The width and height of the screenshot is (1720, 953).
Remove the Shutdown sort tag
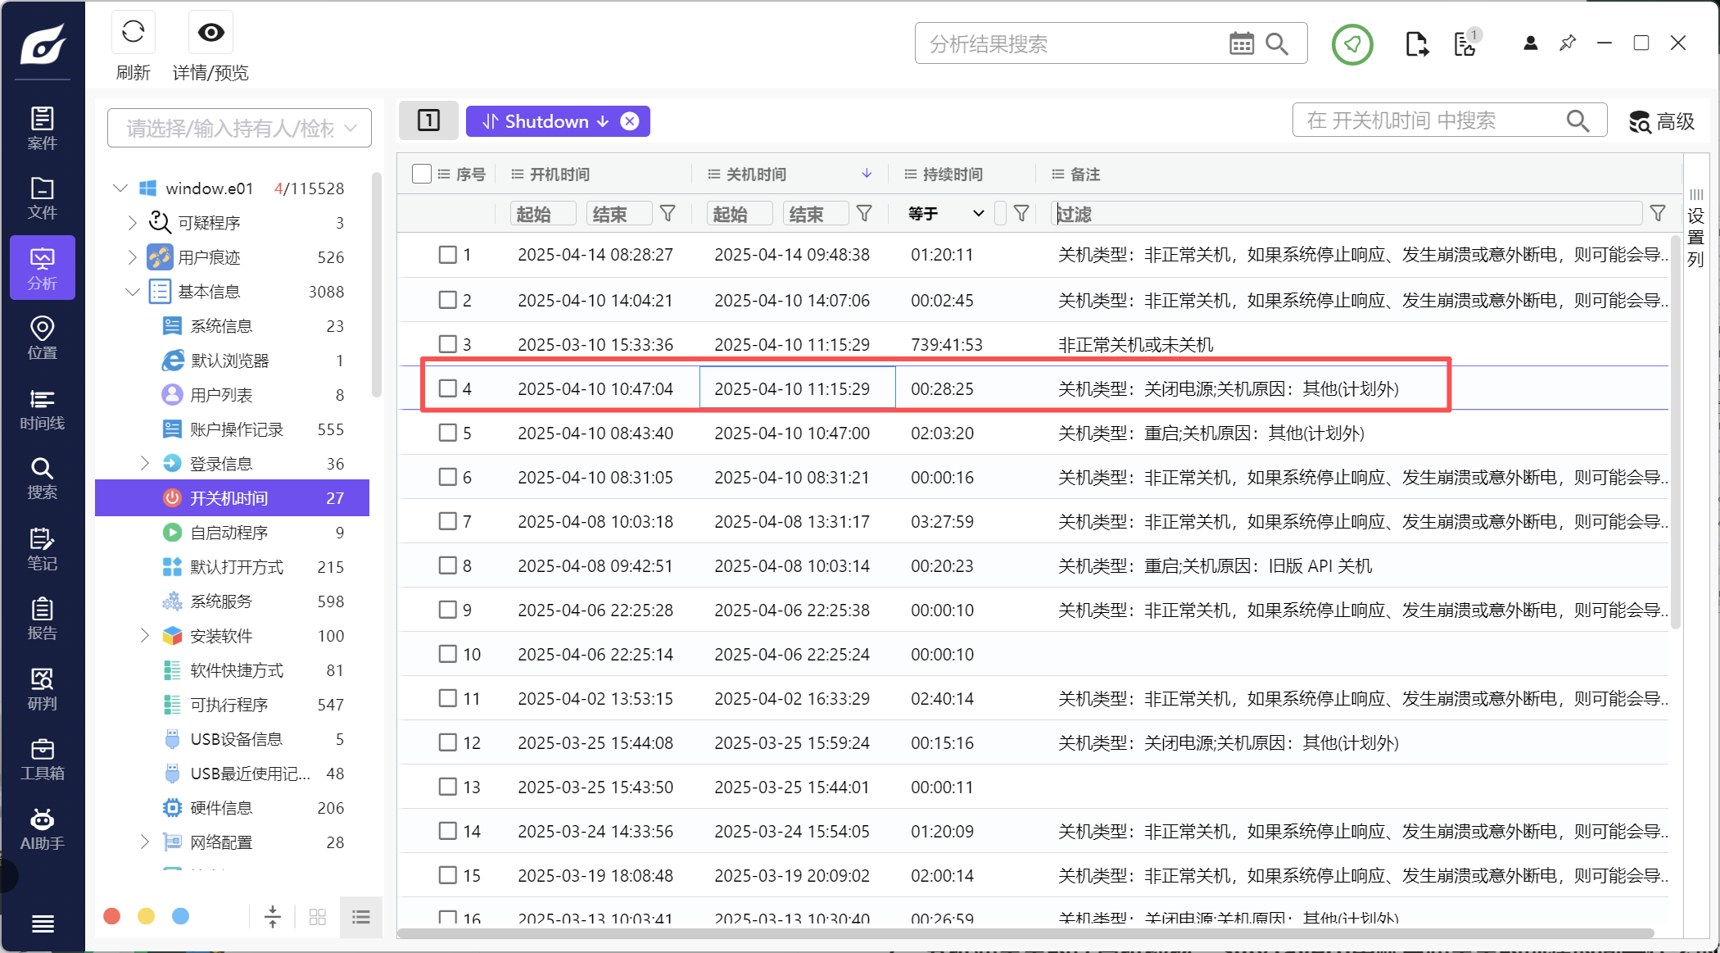point(629,121)
